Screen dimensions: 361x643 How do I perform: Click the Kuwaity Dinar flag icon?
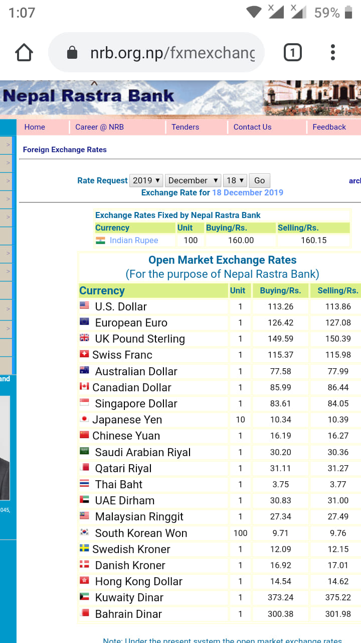tap(84, 596)
